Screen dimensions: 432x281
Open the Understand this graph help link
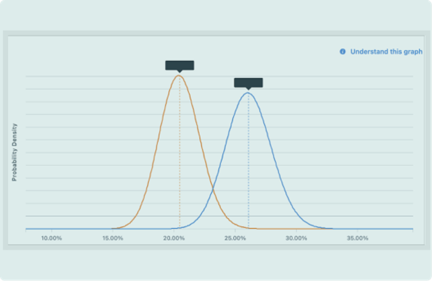(x=388, y=51)
